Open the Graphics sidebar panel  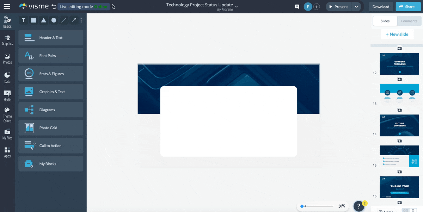[7, 40]
